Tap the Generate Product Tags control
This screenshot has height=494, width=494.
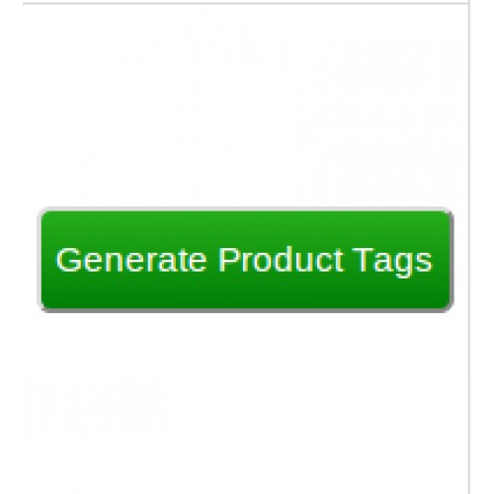[245, 260]
